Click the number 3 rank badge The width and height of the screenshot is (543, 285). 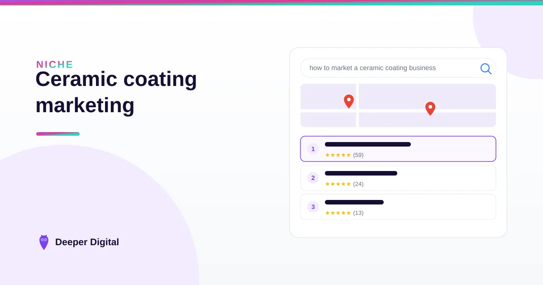pyautogui.click(x=313, y=207)
